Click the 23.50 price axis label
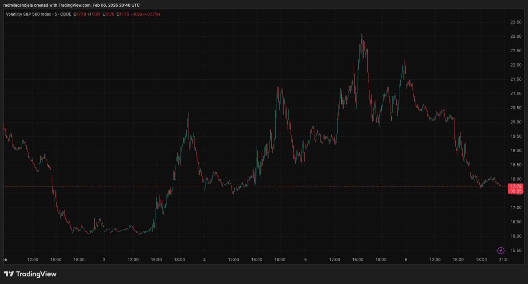528x284 pixels. tap(516, 21)
